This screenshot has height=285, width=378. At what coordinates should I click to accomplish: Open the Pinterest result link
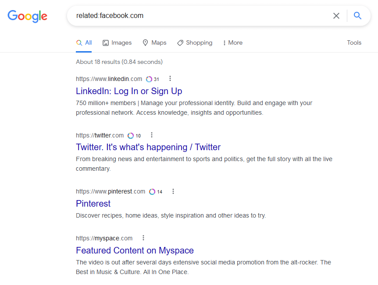tap(93, 204)
